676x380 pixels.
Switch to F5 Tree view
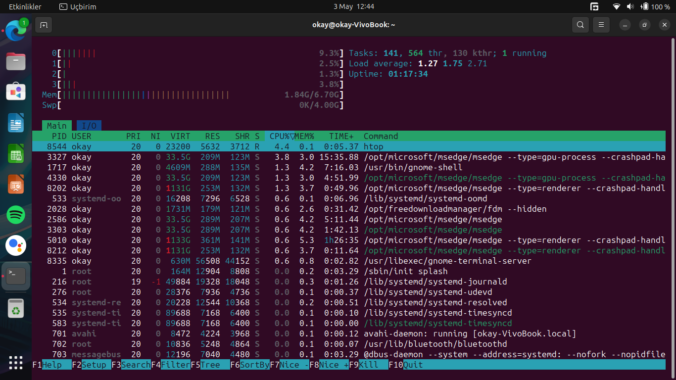pyautogui.click(x=210, y=365)
